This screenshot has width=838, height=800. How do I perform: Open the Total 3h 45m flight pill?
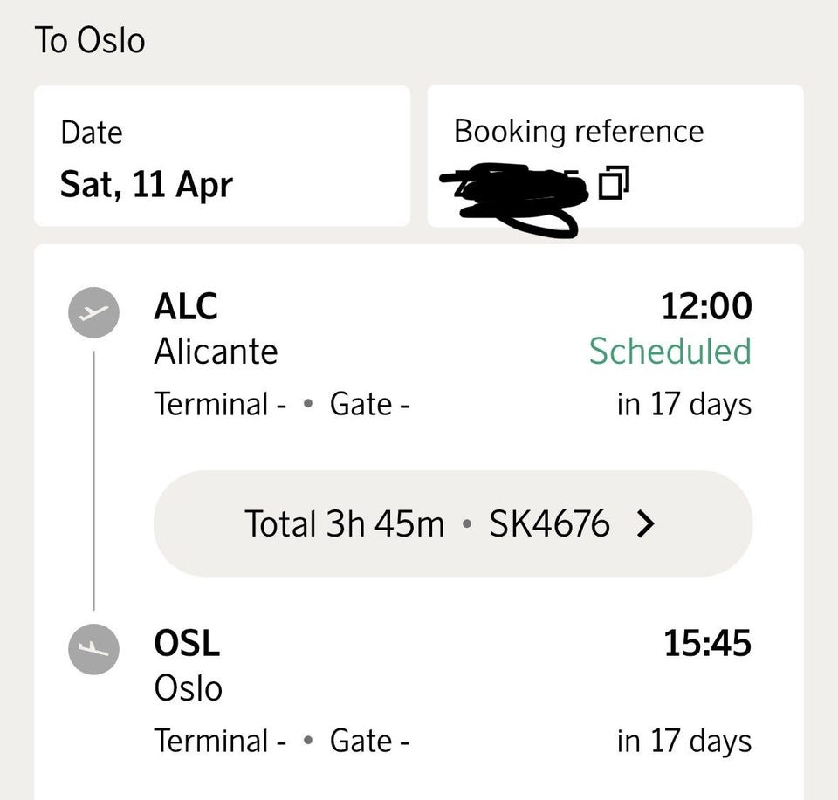452,524
